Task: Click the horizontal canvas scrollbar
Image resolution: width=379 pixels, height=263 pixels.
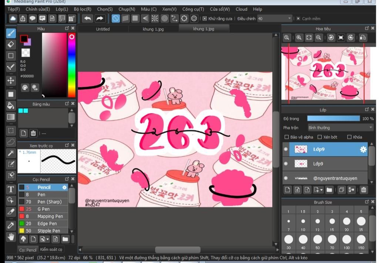Action: click(x=178, y=249)
